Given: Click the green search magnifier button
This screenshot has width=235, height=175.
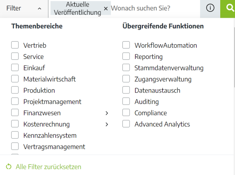Looking at the screenshot, I should 228,9.
